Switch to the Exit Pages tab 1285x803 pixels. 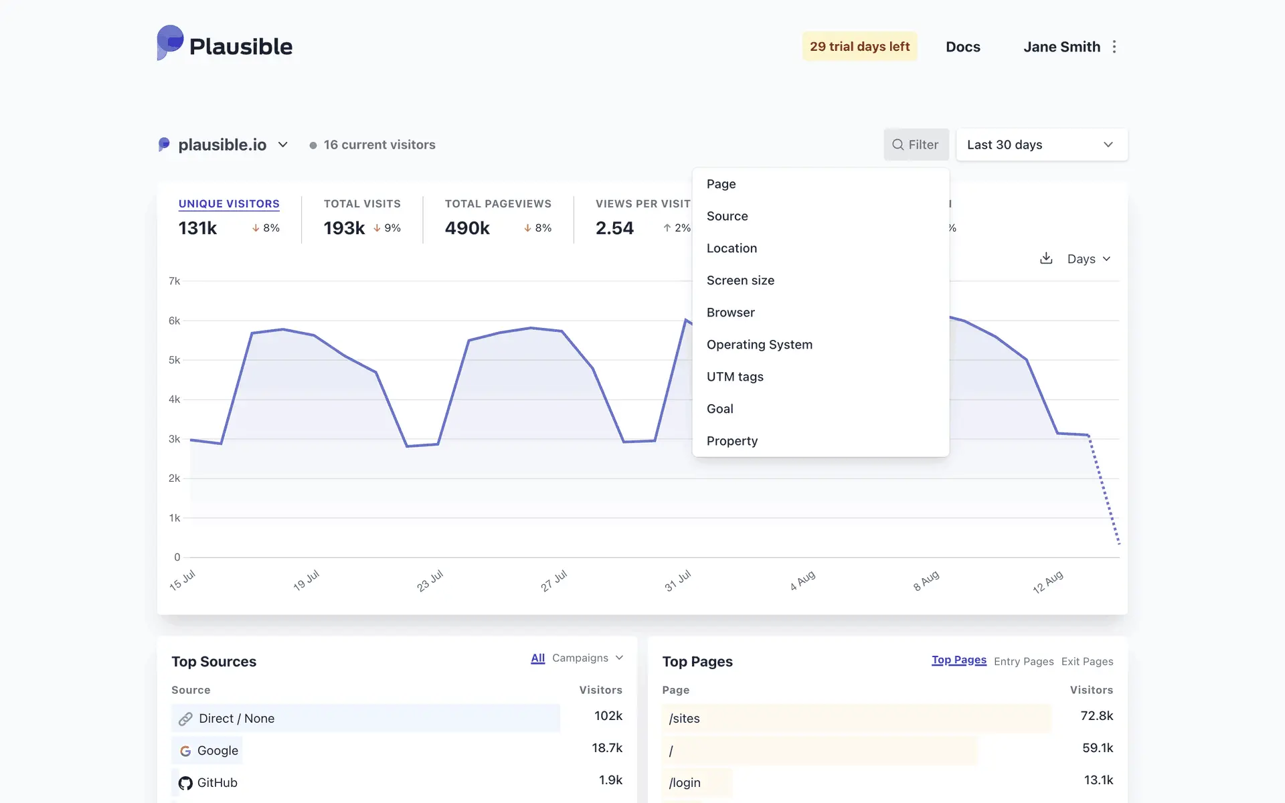[x=1087, y=661]
